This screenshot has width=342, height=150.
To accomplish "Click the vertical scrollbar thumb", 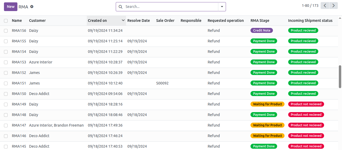I will pyautogui.click(x=340, y=77).
